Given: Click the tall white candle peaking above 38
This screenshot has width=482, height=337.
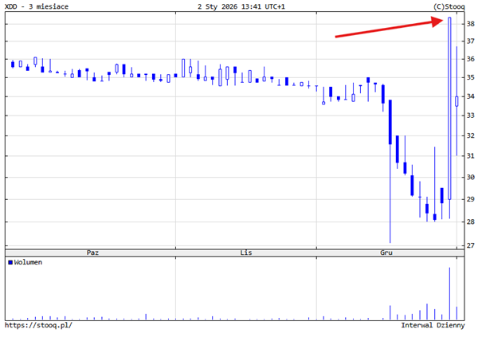Looking at the screenshot, I should (x=449, y=108).
